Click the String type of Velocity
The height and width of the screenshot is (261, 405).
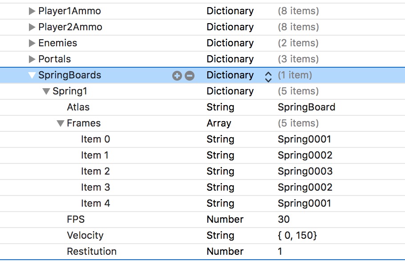[x=220, y=236]
